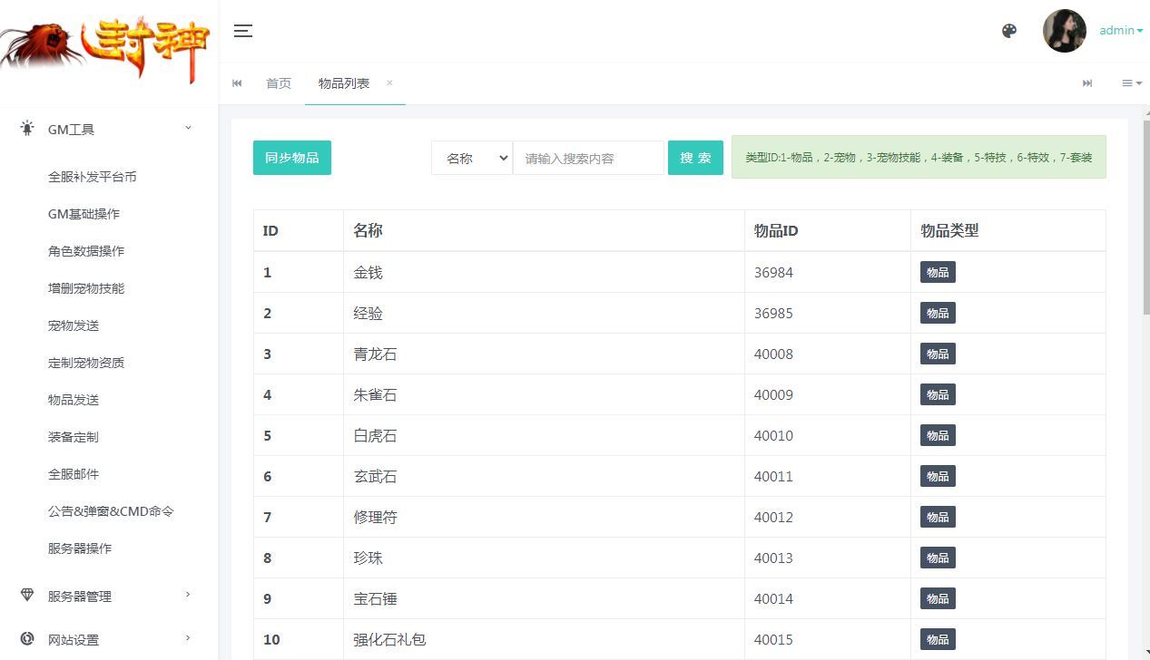Jump to last tab with the right arrow icon

pyautogui.click(x=1087, y=82)
